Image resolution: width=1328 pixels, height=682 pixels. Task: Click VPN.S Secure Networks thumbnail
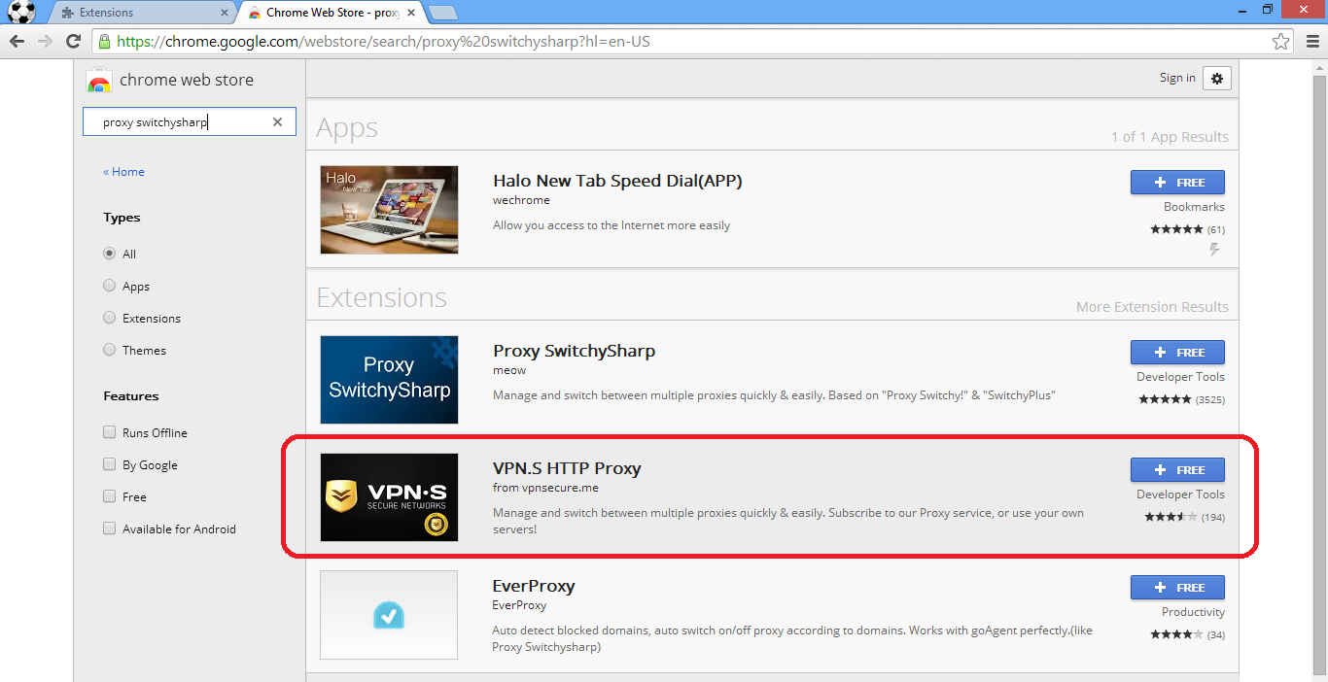(x=389, y=497)
